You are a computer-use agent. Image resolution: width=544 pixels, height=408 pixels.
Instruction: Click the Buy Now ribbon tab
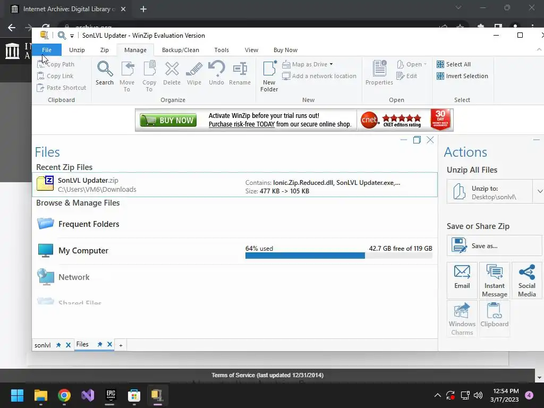click(285, 50)
